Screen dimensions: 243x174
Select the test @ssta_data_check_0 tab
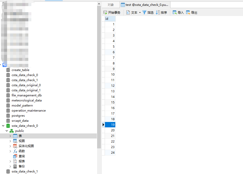[145, 5]
